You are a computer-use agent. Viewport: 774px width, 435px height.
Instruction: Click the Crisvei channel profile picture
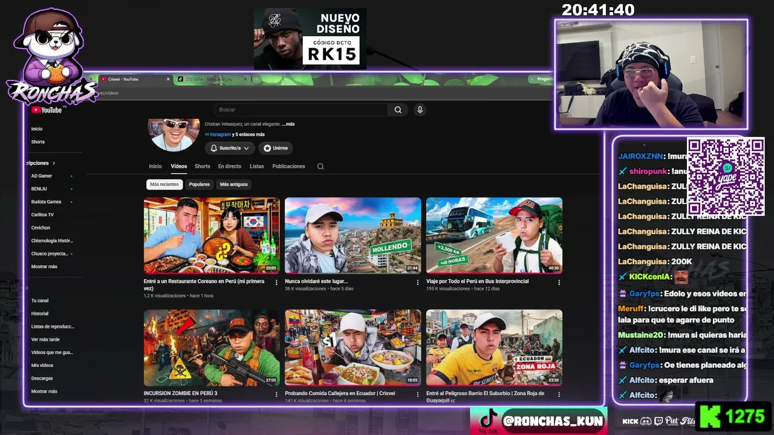click(x=174, y=134)
